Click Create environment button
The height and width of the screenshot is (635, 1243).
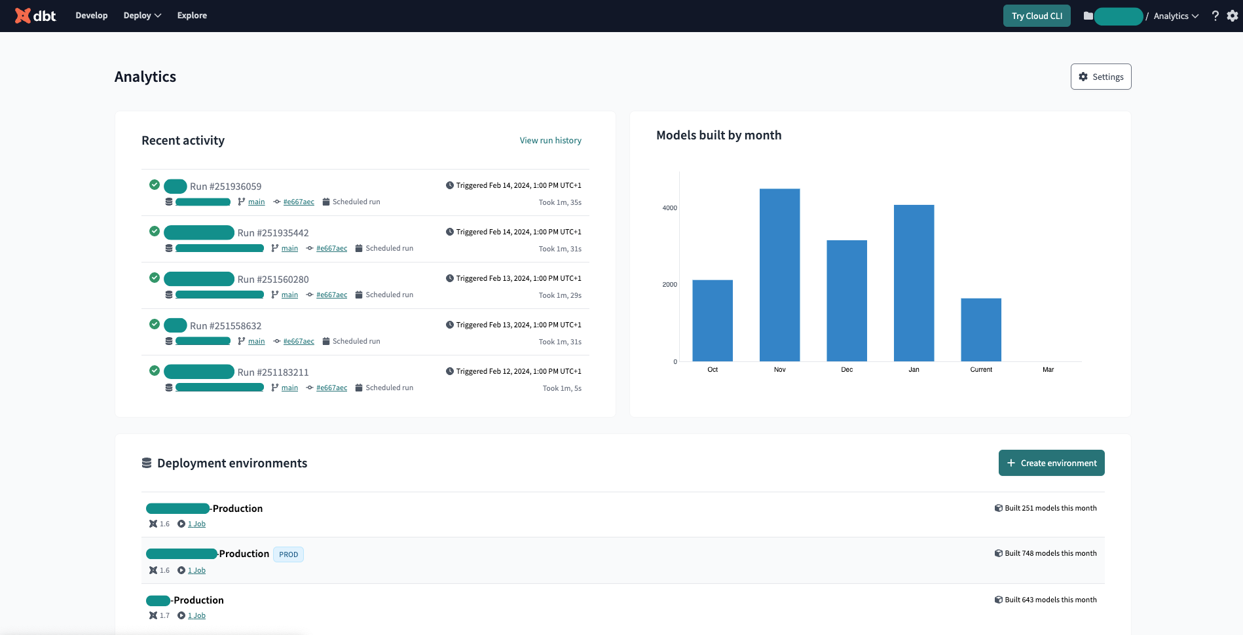coord(1052,463)
